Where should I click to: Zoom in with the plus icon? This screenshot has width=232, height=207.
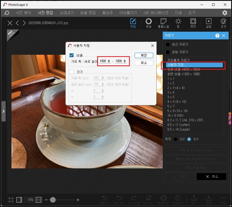pos(78,200)
